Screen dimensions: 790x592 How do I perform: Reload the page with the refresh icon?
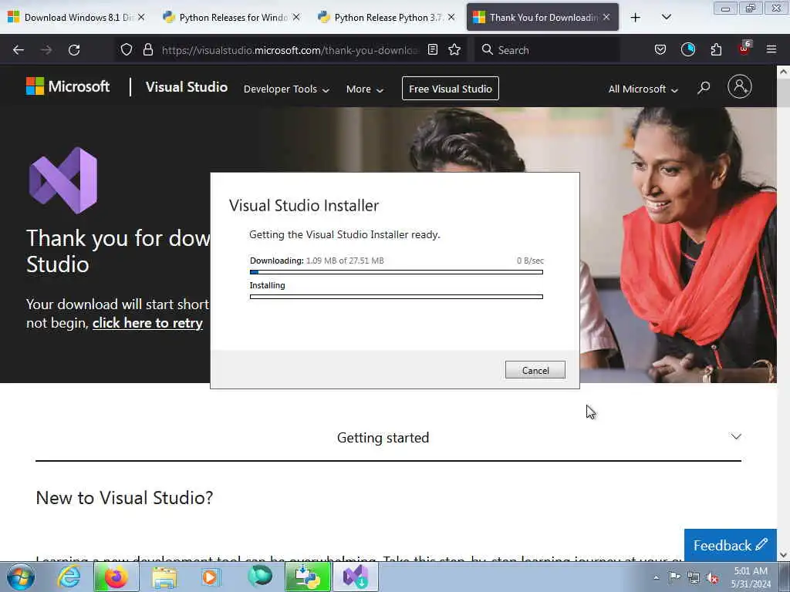point(74,50)
